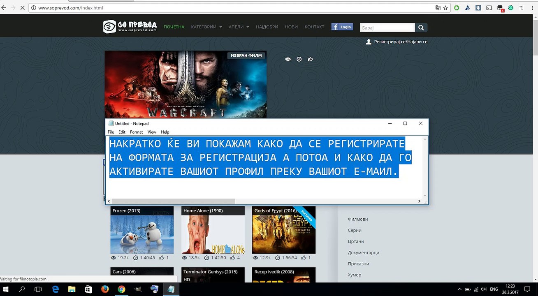Screen dimensions: 538x296
Task: Click the Wi-Fi network tray icon
Action: (x=476, y=289)
